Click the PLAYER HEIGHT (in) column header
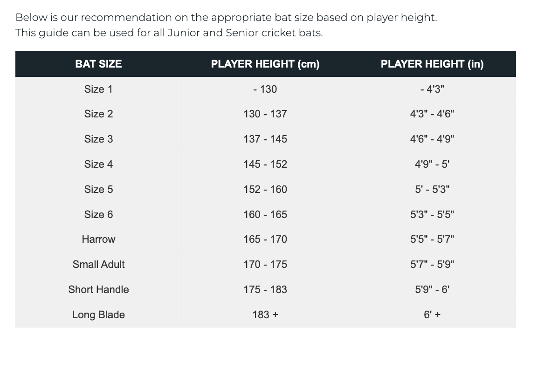Viewport: 551px width, 383px height. 432,64
